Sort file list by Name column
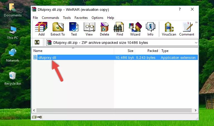This screenshot has width=214, height=126. pyautogui.click(x=73, y=51)
